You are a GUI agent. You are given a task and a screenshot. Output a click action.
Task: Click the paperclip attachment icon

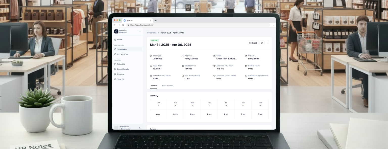pos(262,43)
